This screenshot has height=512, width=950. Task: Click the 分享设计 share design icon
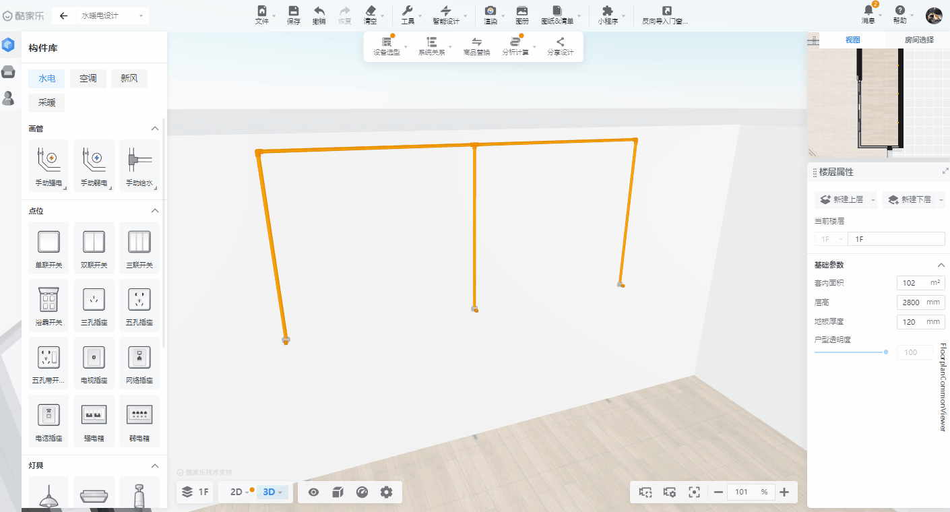coord(560,46)
